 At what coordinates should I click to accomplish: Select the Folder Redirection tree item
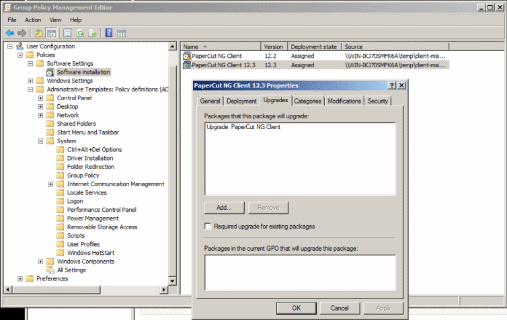tap(91, 167)
